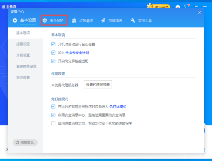Open the 金山云安全计划 link
This screenshot has width=212, height=161.
click(77, 53)
